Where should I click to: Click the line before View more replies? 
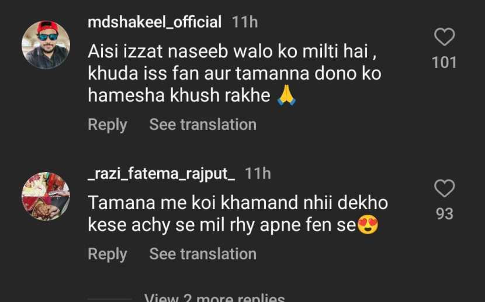coord(110,298)
